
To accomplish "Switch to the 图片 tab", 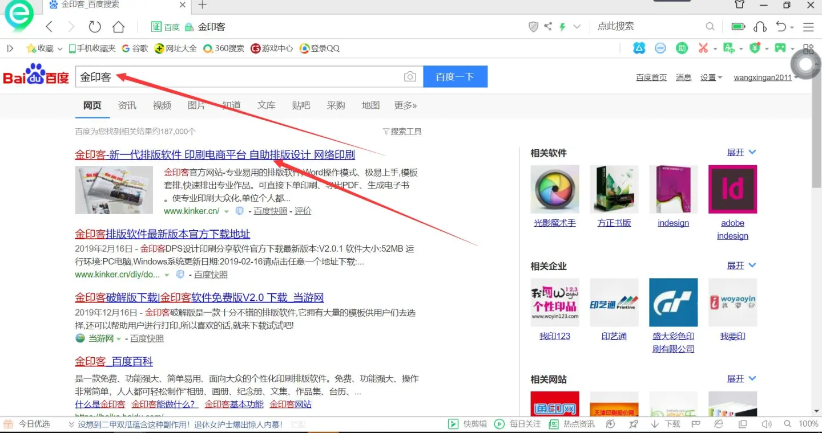I will click(x=197, y=105).
